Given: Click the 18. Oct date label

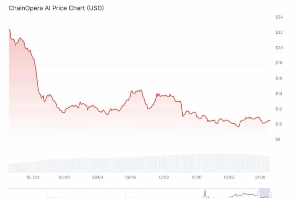Looking at the screenshot, I should pyautogui.click(x=33, y=177).
